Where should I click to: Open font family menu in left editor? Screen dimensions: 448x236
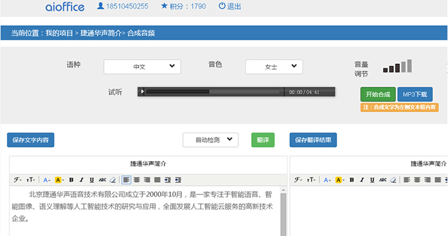pyautogui.click(x=18, y=180)
